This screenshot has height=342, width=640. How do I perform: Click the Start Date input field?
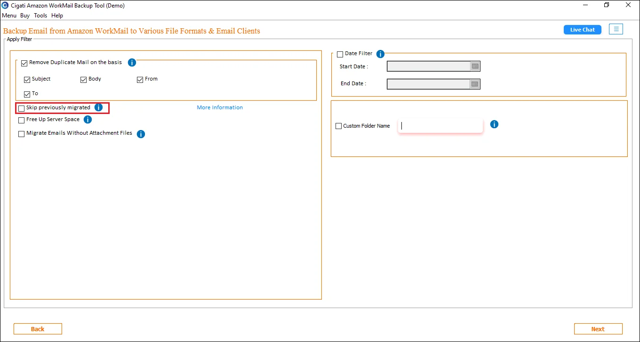click(429, 66)
